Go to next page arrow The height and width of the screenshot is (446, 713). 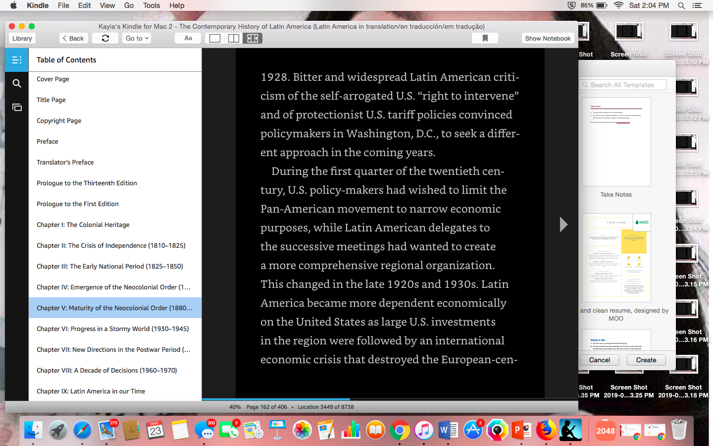[563, 224]
